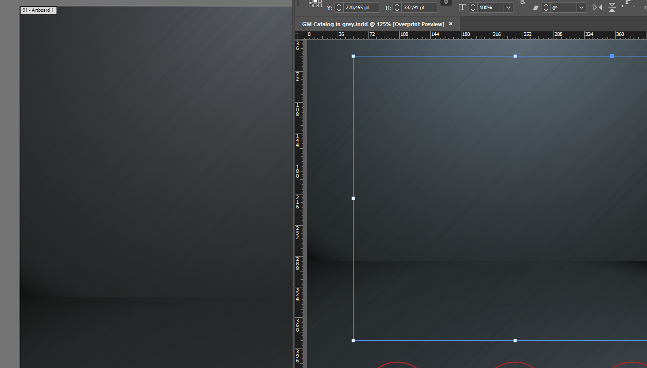Viewport: 647px width, 368px height.
Task: Step the shear angle stepper
Action: click(546, 8)
